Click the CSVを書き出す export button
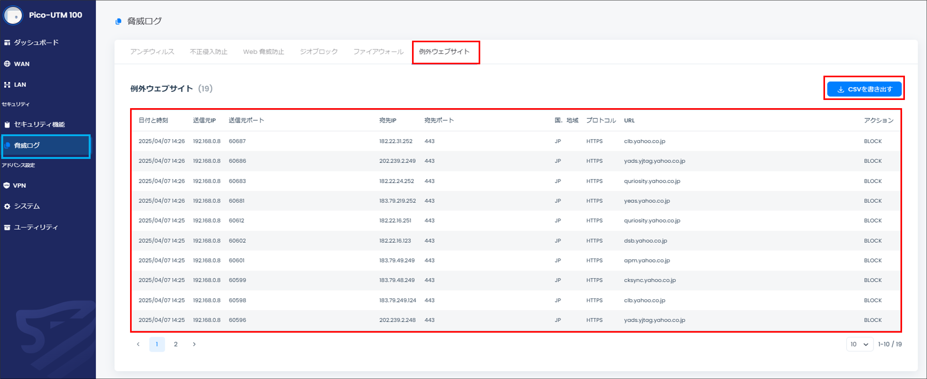Viewport: 927px width, 379px height. 864,89
